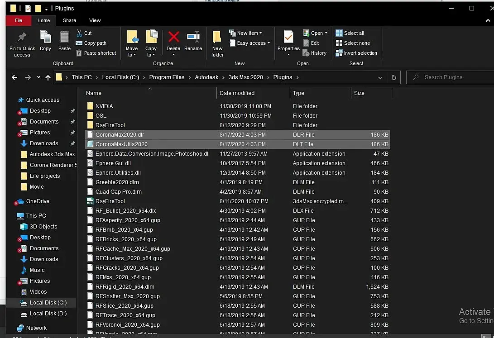Sort by Name column
Viewport: 494px width, 338px height.
pyautogui.click(x=150, y=93)
